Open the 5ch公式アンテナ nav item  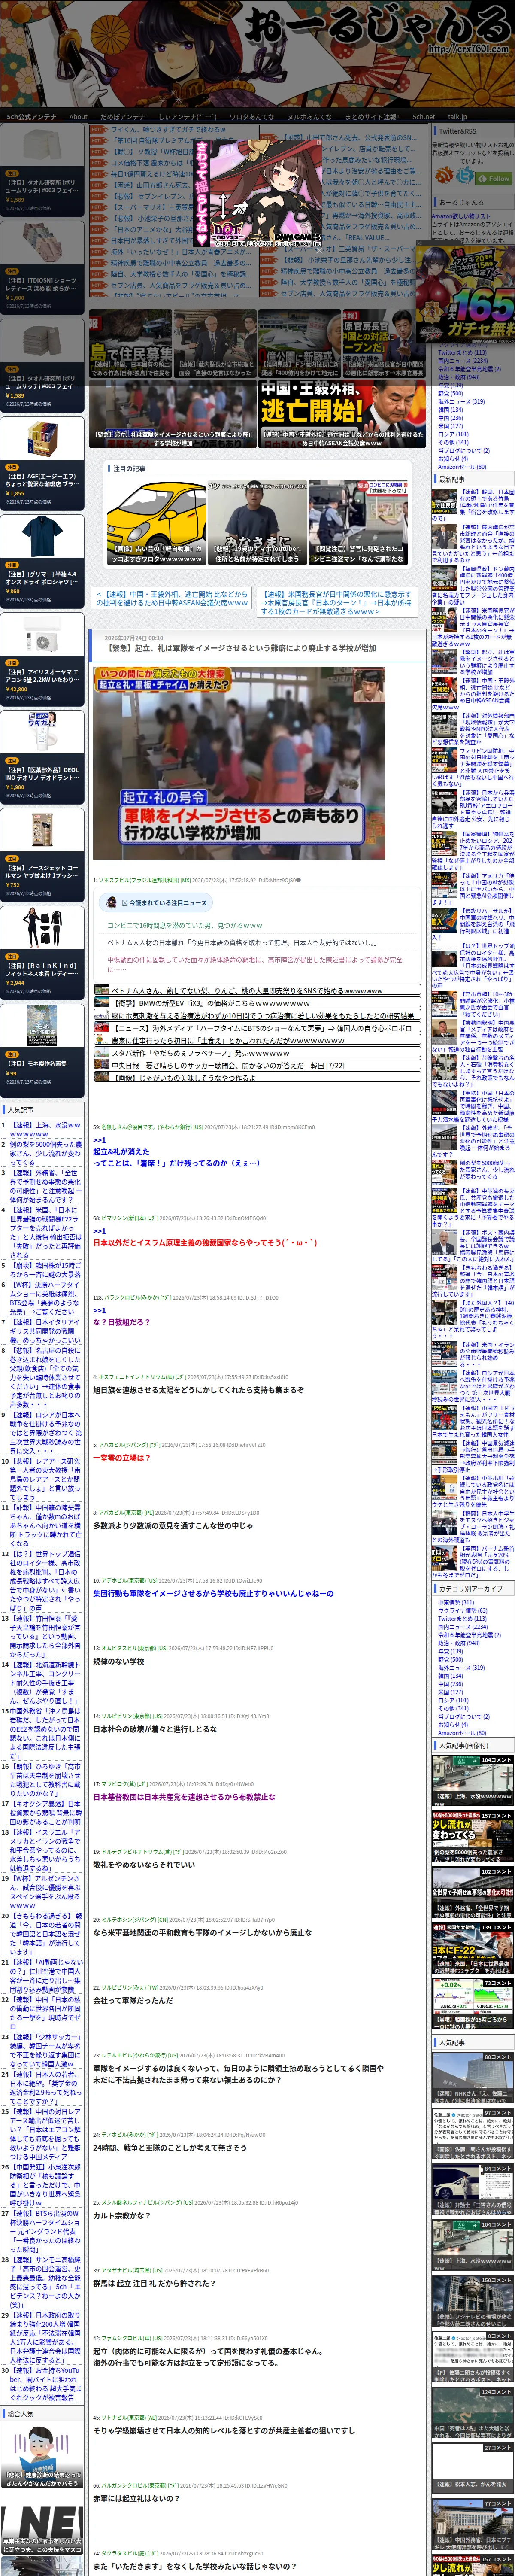[32, 117]
